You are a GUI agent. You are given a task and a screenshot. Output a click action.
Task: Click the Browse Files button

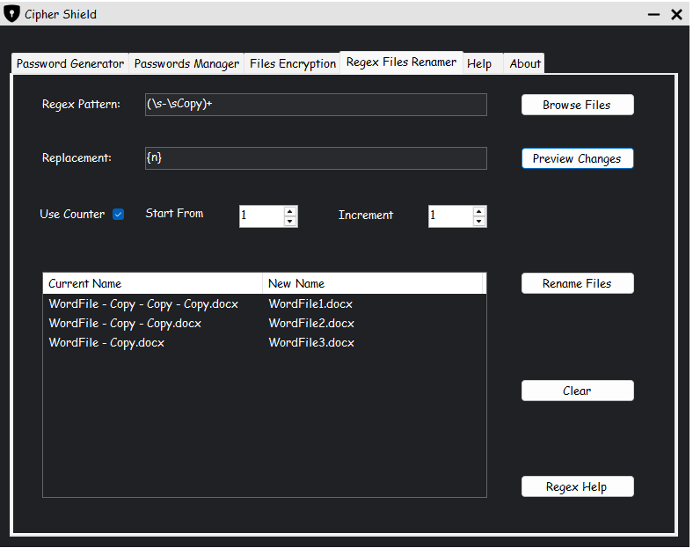pyautogui.click(x=577, y=105)
